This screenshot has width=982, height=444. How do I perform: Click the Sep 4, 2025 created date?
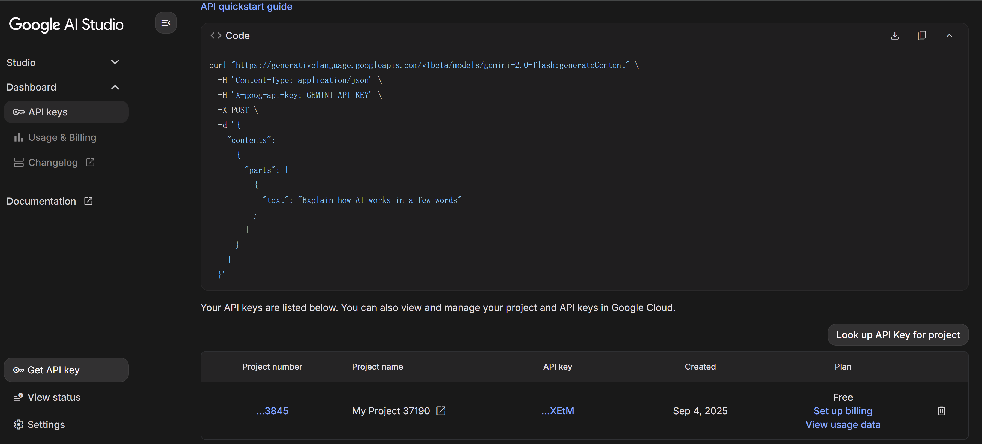coord(700,411)
